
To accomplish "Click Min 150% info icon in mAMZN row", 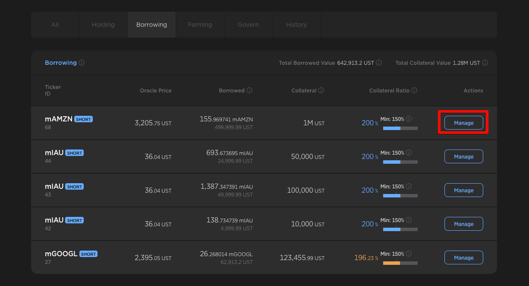I will point(409,119).
